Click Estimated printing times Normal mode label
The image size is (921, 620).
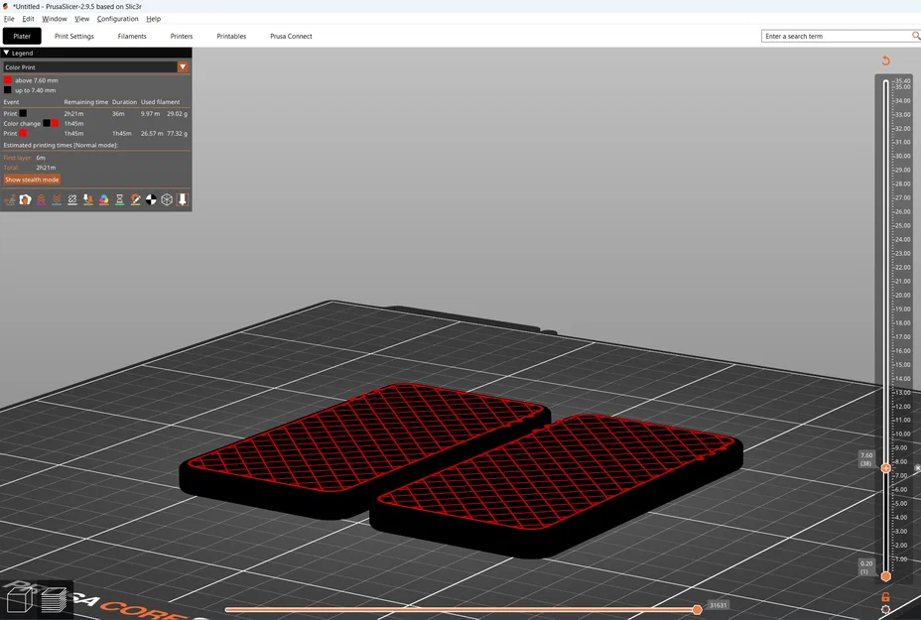tap(61, 145)
